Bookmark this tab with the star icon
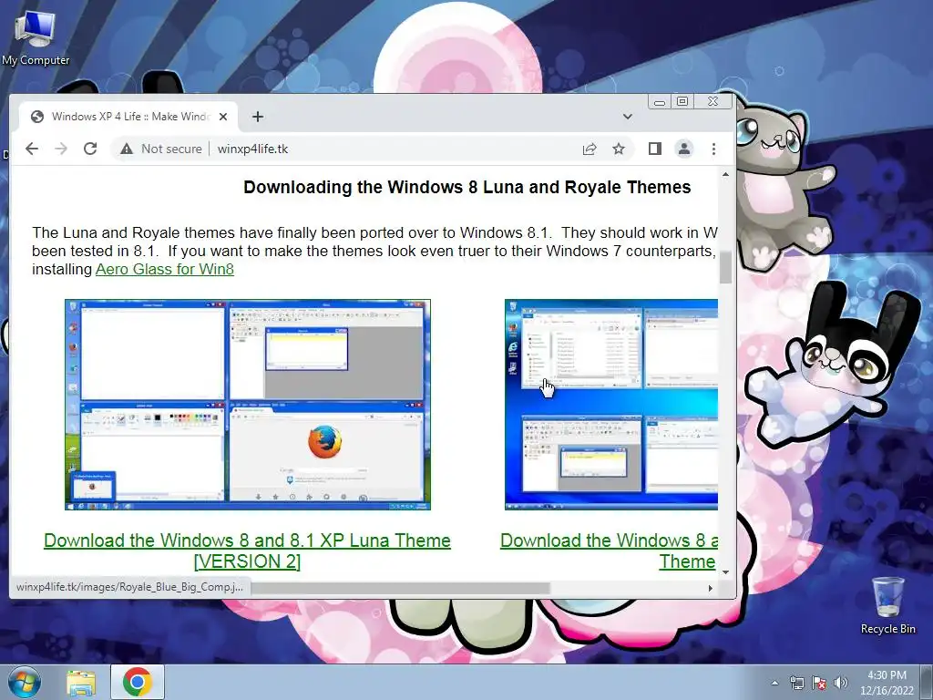933x700 pixels. pyautogui.click(x=619, y=149)
